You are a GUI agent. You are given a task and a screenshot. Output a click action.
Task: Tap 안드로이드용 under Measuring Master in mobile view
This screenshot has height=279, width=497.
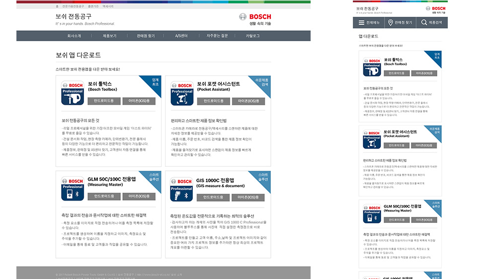point(397,220)
